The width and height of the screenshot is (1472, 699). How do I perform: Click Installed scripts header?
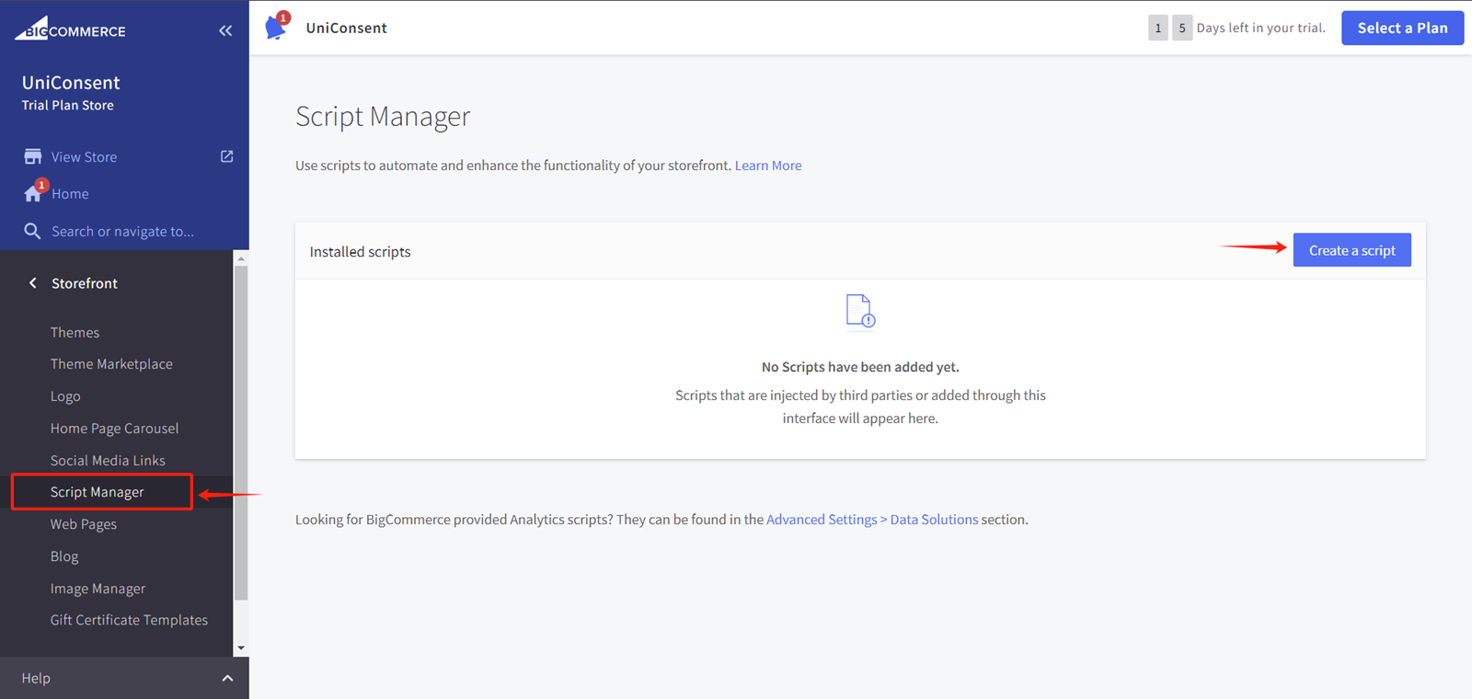pos(361,252)
